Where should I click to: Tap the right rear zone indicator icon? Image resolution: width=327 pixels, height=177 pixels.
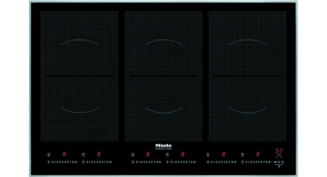click(243, 154)
